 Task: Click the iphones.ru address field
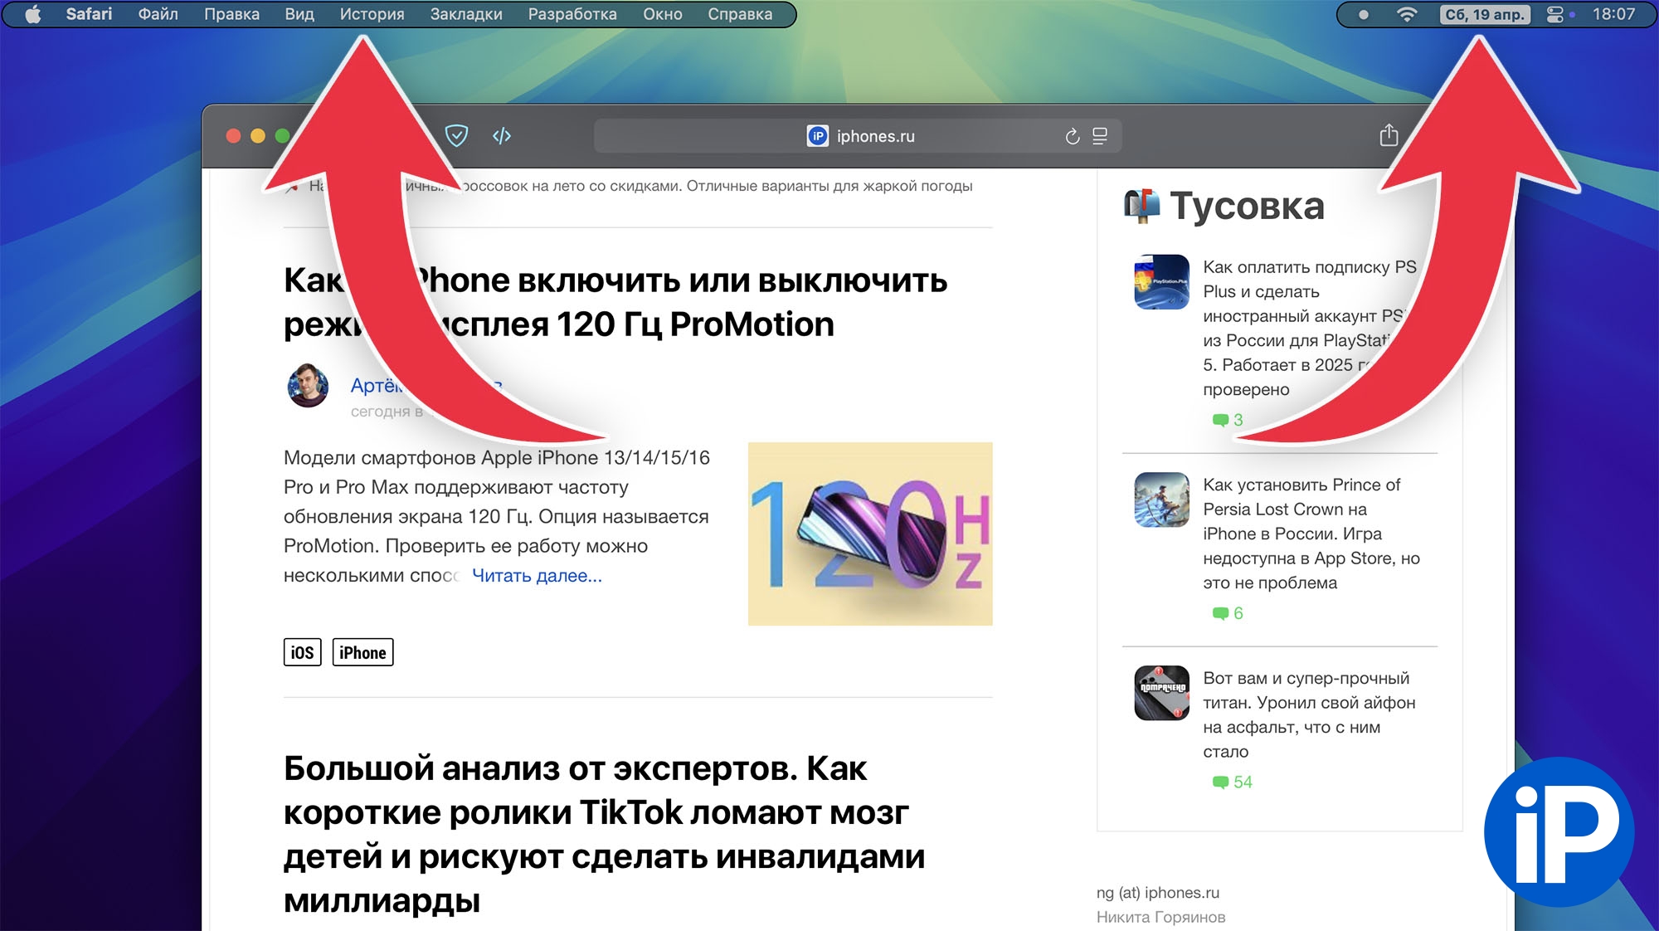[x=874, y=136]
